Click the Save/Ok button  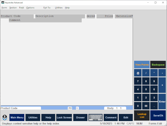pos(158,116)
